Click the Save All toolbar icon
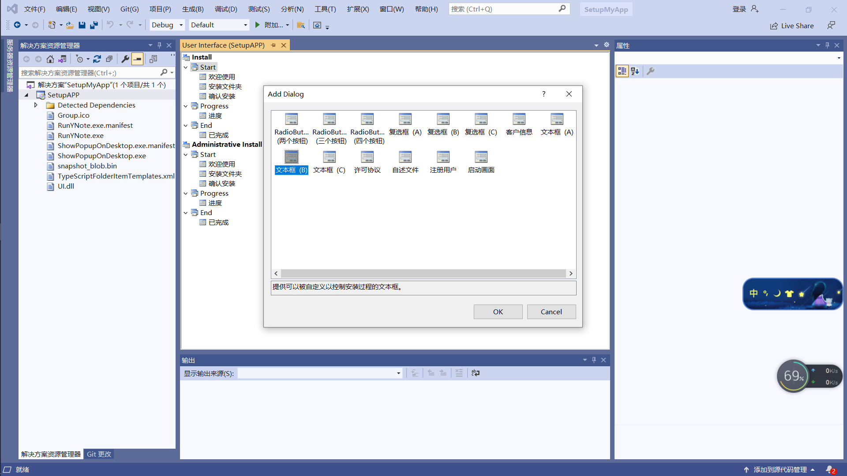The height and width of the screenshot is (476, 847). [x=94, y=25]
